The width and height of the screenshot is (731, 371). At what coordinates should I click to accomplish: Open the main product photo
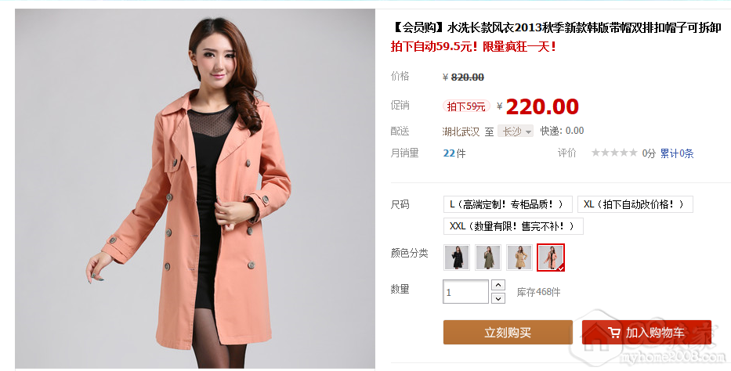(195, 189)
